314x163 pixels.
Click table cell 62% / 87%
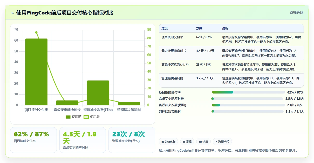[x=204, y=37]
